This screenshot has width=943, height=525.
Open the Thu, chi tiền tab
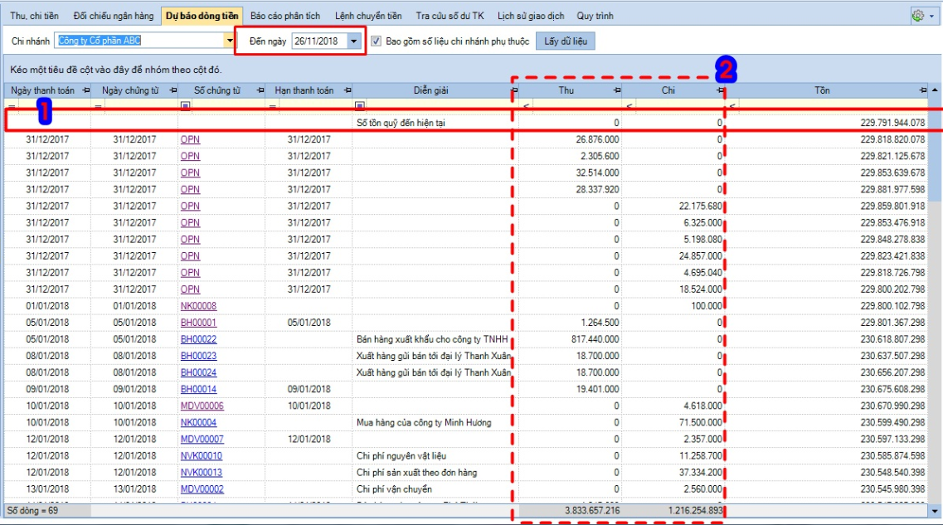34,16
